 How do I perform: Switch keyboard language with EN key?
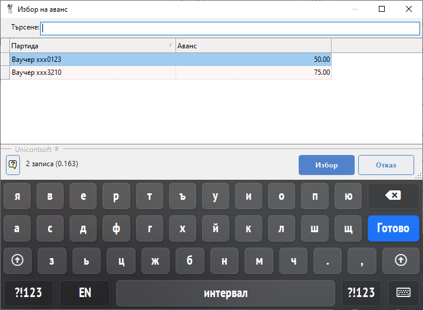click(x=85, y=293)
